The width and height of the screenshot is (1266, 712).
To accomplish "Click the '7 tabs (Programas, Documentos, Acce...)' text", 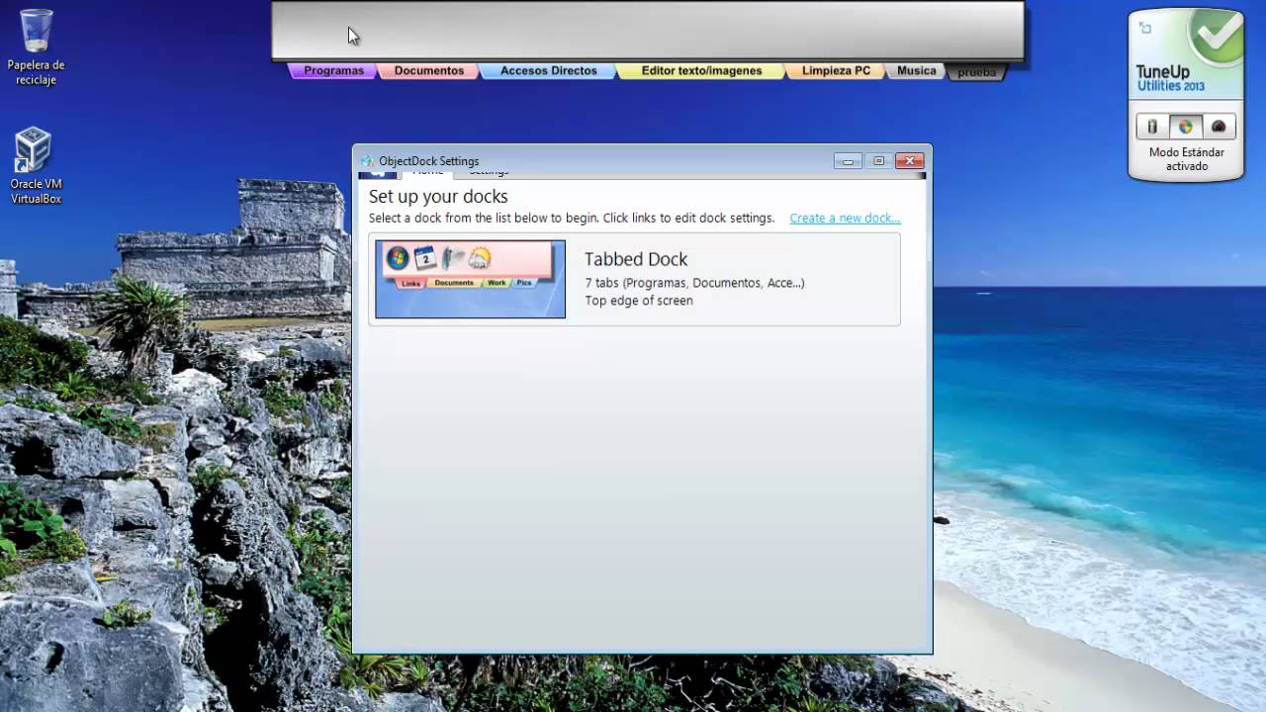I will (694, 283).
